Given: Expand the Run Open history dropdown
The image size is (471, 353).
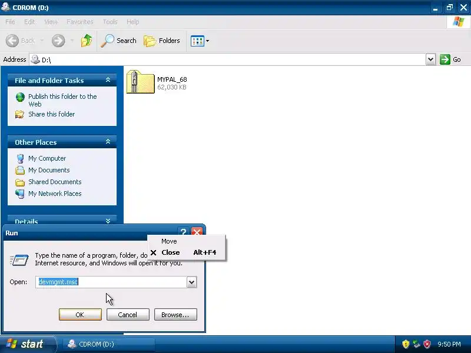Looking at the screenshot, I should (192, 282).
